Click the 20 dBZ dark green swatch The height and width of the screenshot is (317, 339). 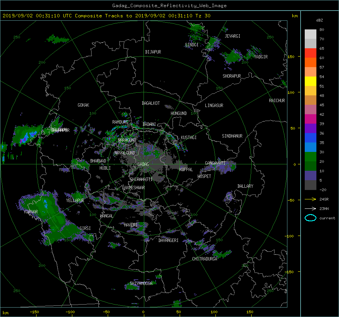tap(310, 166)
